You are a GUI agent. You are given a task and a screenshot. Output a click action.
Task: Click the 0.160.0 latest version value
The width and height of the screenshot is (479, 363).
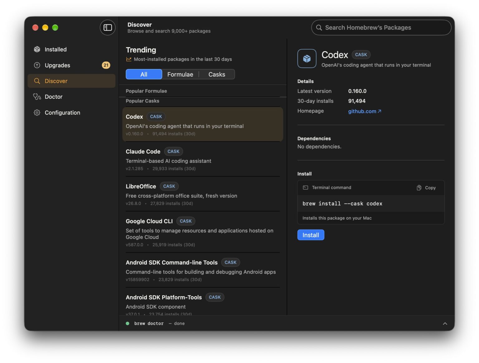pos(357,91)
